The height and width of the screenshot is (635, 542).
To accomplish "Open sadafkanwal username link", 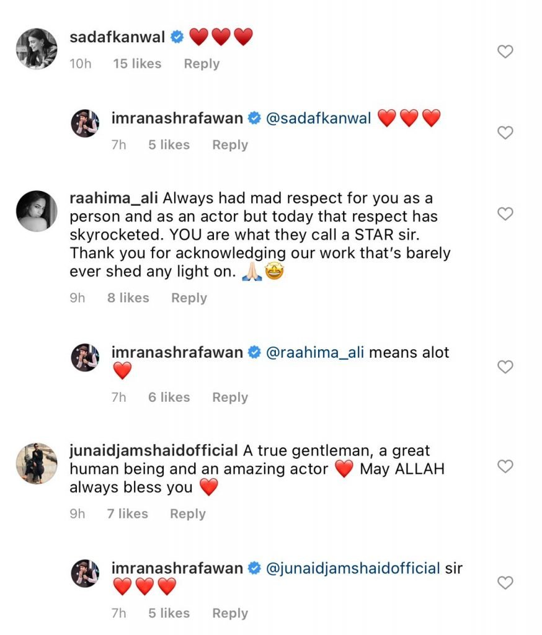I will [x=117, y=37].
